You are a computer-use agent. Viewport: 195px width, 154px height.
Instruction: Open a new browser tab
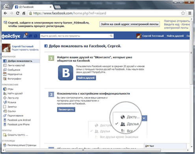coord(58,7)
